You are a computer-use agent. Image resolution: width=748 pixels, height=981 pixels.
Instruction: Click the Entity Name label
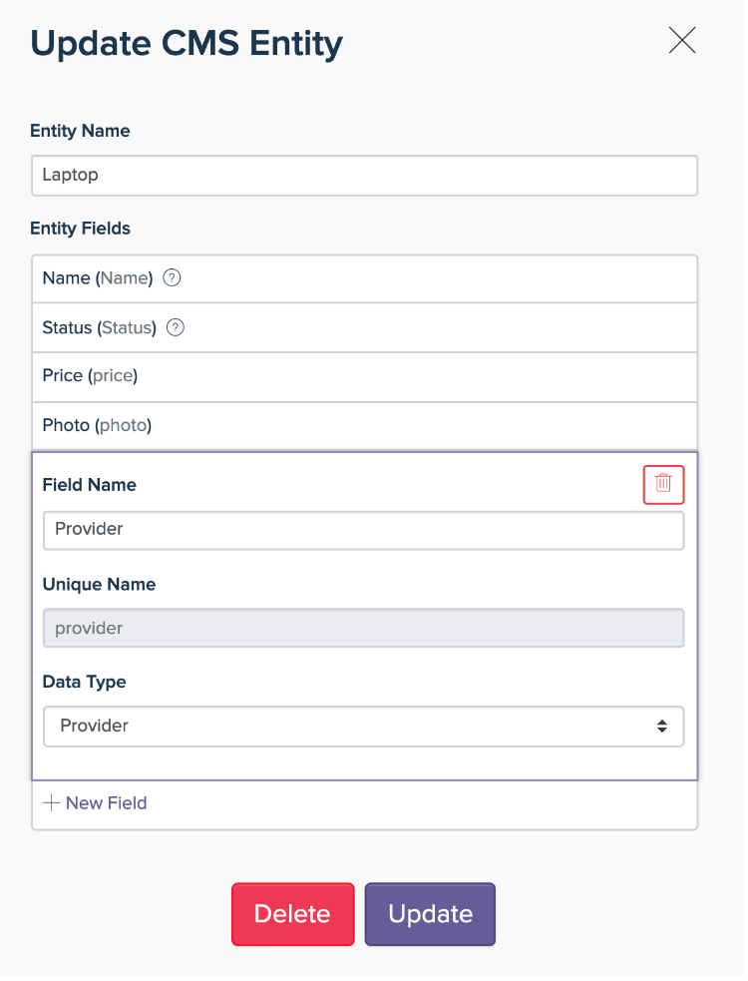(x=80, y=131)
